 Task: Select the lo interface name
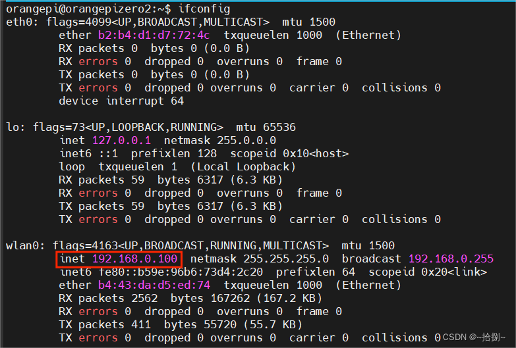[13, 127]
